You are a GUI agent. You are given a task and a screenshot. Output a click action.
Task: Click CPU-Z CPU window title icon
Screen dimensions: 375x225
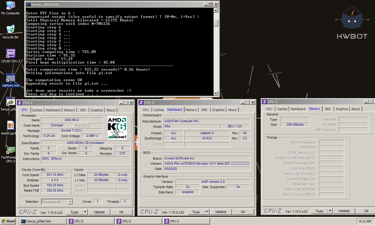(19, 103)
